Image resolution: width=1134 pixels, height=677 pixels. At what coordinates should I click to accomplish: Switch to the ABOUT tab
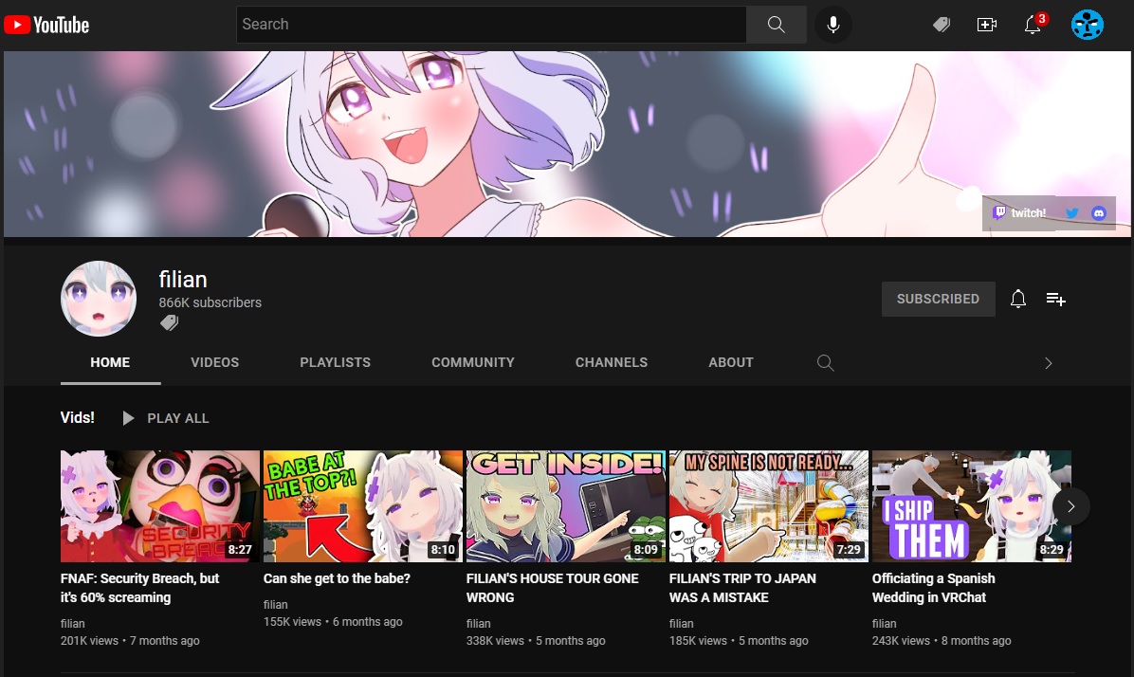pyautogui.click(x=730, y=362)
